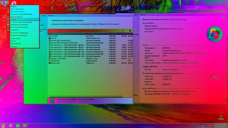Click Windows activation link in System window
Viewport: 228px width, 128px height.
172,91
